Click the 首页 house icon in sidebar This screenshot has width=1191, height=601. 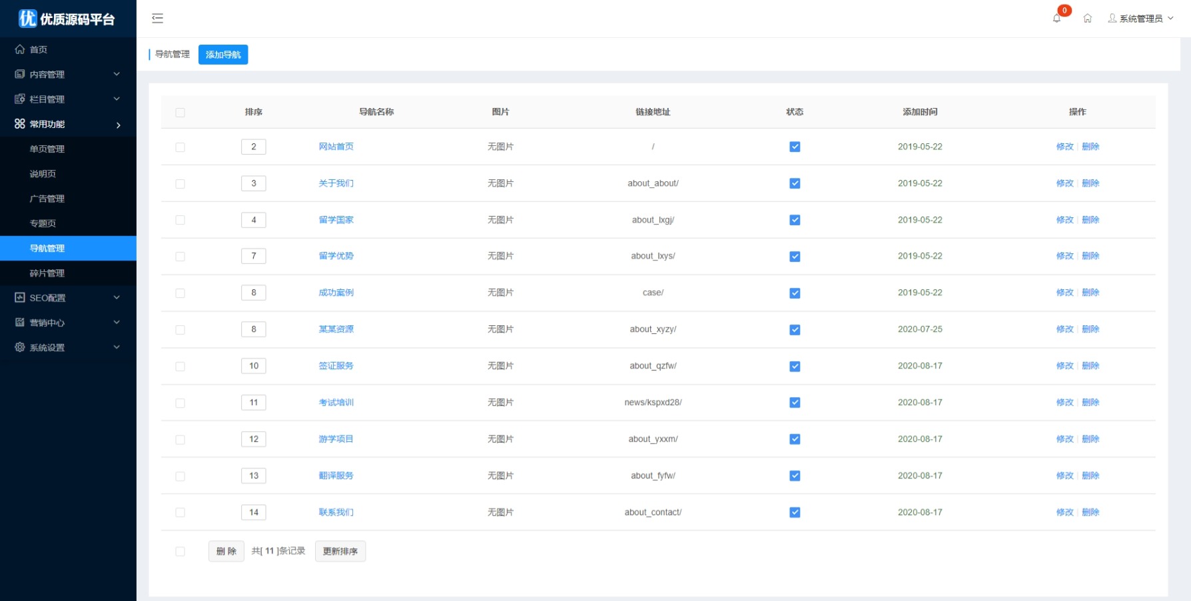click(20, 49)
